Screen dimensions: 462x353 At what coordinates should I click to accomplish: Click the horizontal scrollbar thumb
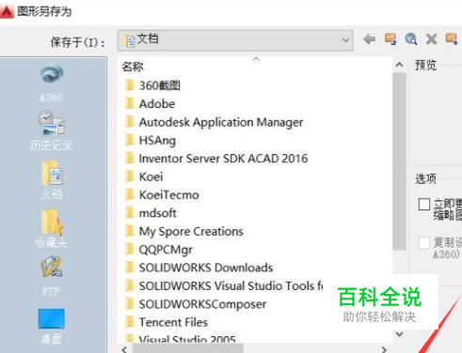coord(187,348)
